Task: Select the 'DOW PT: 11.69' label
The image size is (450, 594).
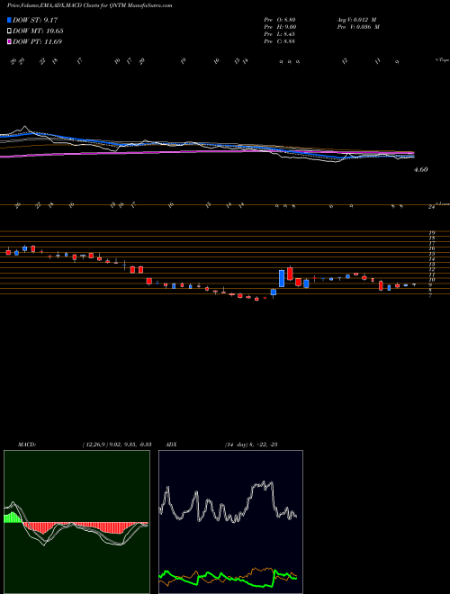Action: [37, 41]
